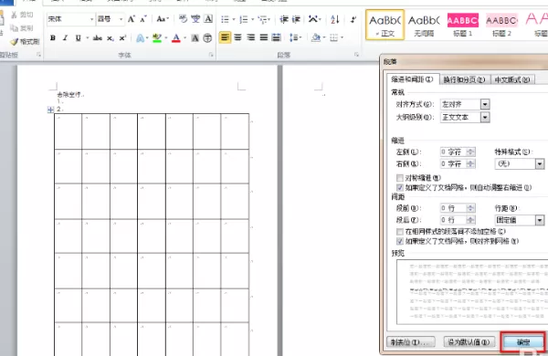Apply the red font color button

click(x=176, y=38)
